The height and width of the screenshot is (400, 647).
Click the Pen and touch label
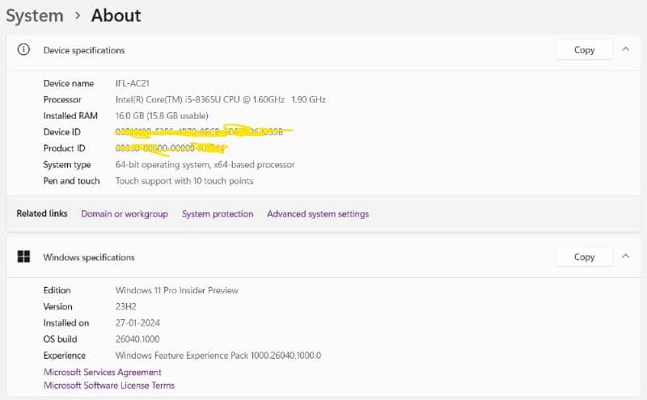(x=71, y=181)
